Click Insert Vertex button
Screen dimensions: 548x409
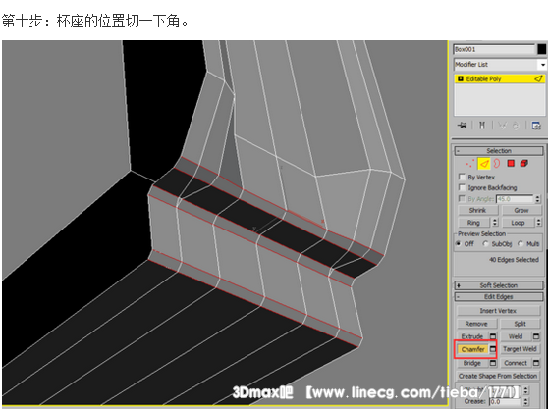(x=498, y=311)
